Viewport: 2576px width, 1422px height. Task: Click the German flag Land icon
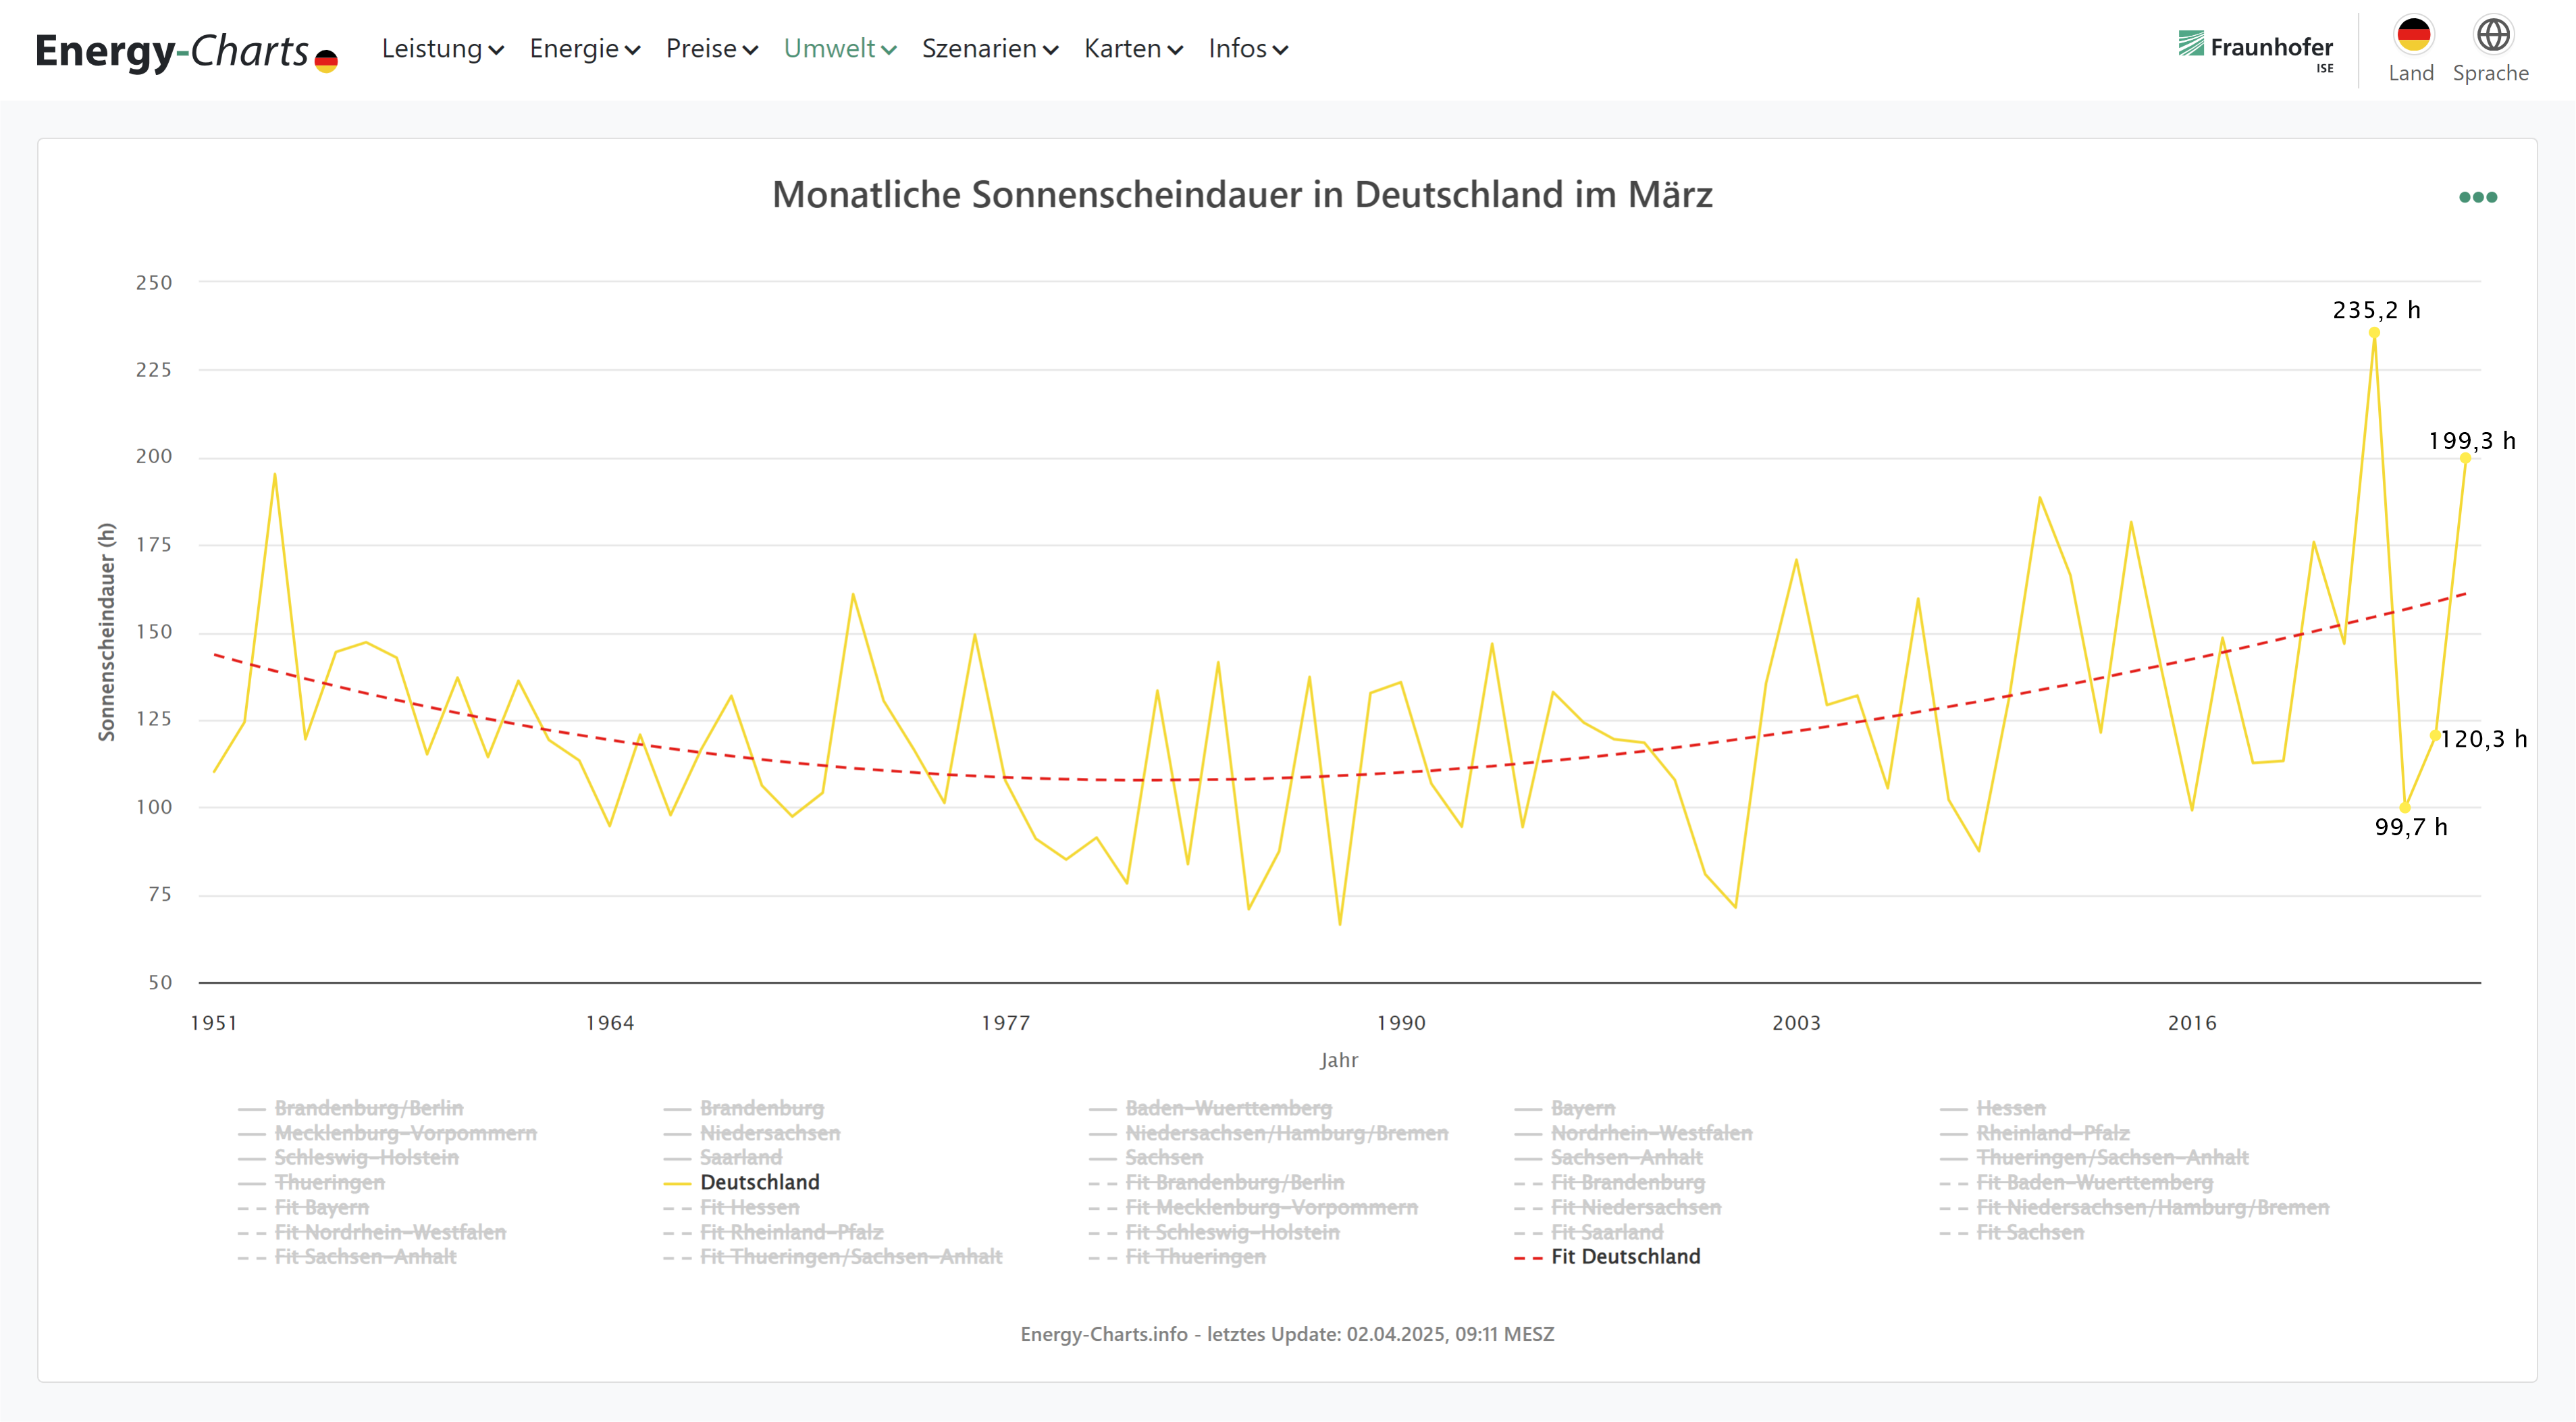2412,35
